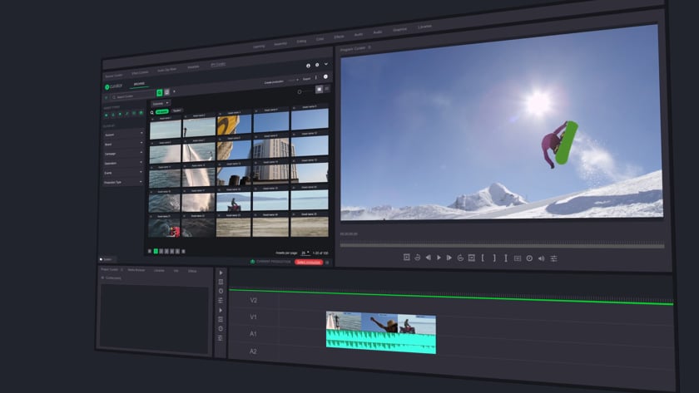Screen dimensions: 699x393
Task: Click the man with hat clip on timeline
Action: [x=379, y=323]
